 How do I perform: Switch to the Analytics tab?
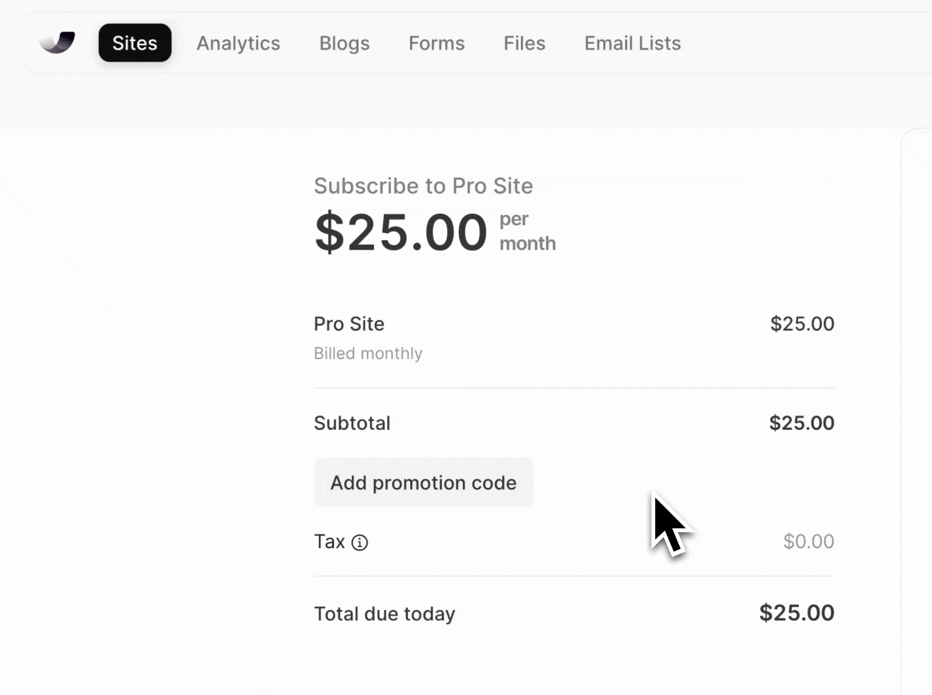click(238, 43)
